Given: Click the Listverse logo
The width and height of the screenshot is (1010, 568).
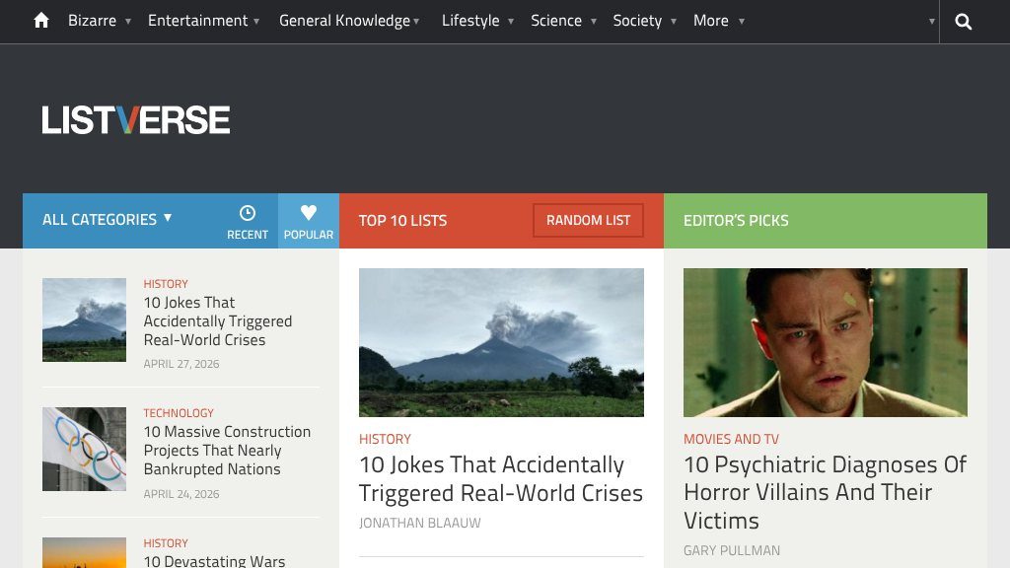Looking at the screenshot, I should pos(136,119).
